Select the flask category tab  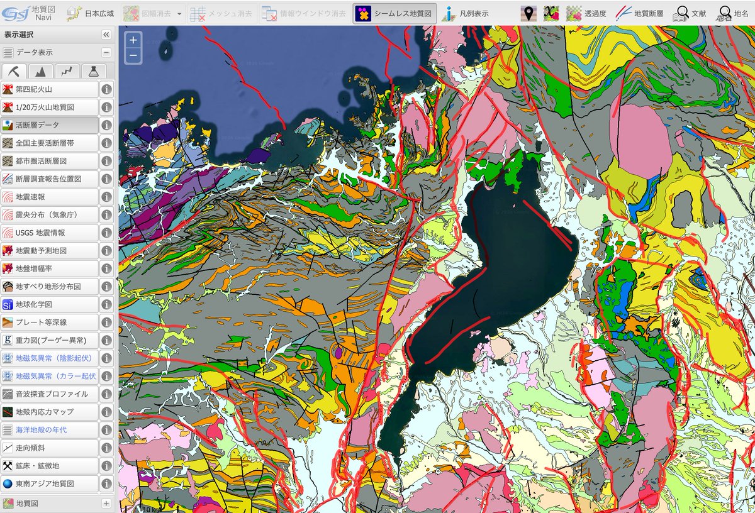93,71
